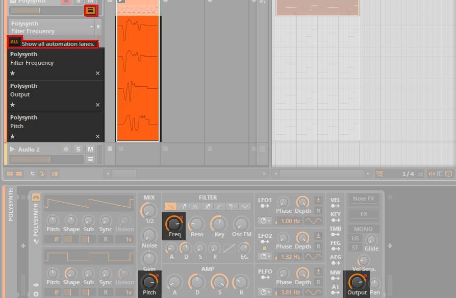Close the Pitch automation lane

pos(98,137)
